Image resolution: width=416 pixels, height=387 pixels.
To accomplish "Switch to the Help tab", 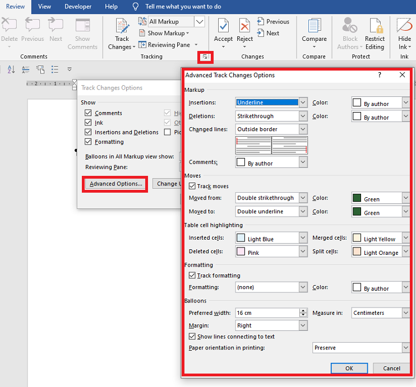I will pos(111,6).
